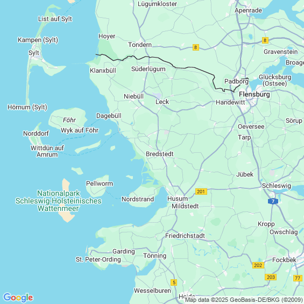Select the Flensburg city label
The image size is (304, 304).
pos(254,94)
